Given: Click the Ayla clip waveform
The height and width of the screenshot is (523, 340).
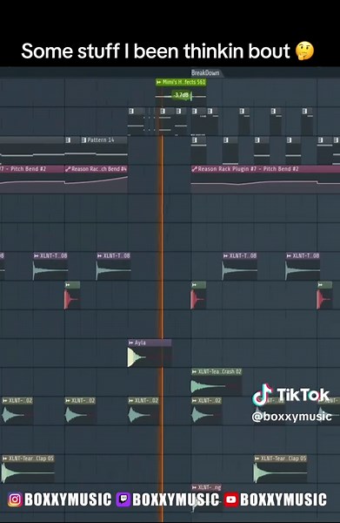Looking at the screenshot, I should pyautogui.click(x=136, y=357).
